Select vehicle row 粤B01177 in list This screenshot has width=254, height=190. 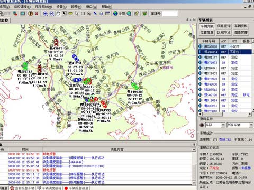tap(225, 57)
